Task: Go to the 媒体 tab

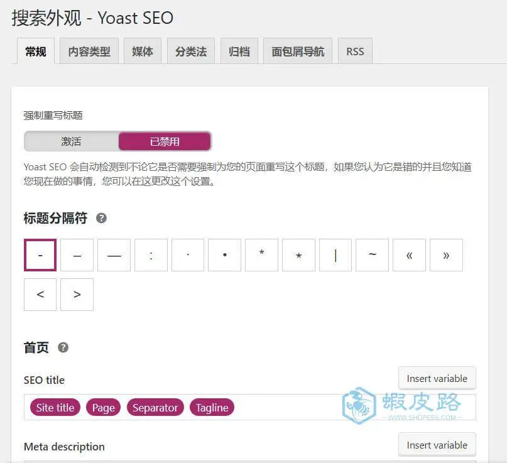Action: coord(142,51)
